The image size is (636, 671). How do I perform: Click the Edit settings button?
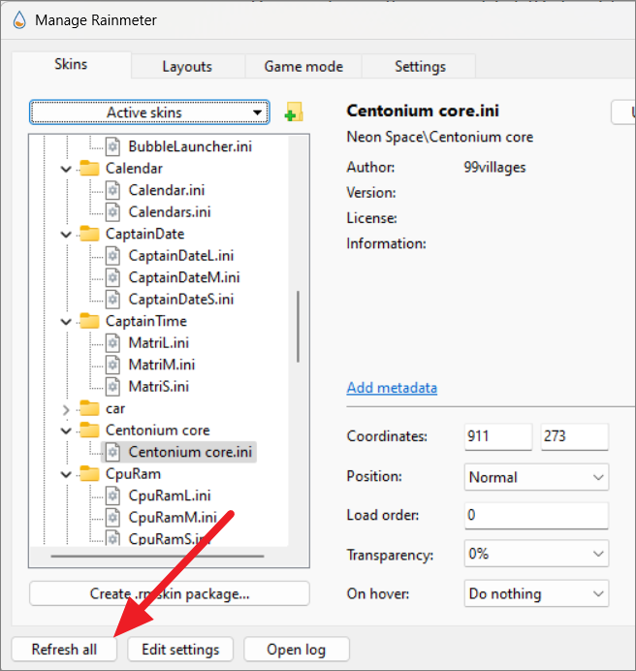click(180, 649)
